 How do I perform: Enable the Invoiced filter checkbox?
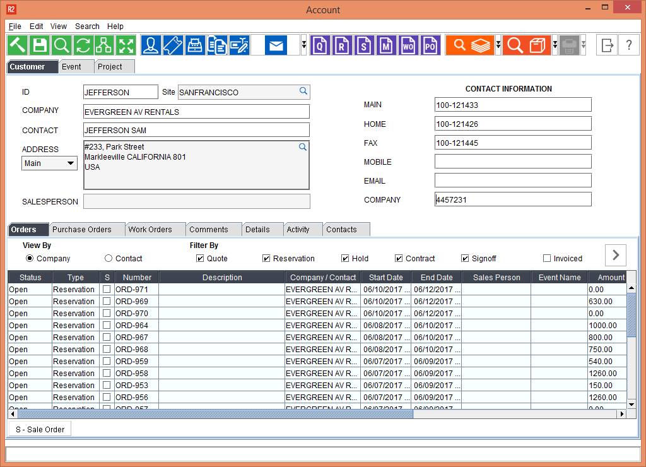(x=547, y=258)
